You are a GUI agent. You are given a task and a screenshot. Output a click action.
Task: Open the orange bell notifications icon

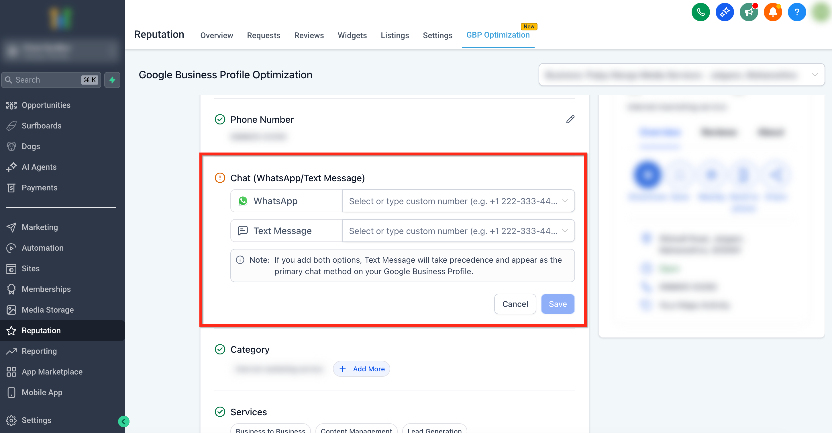[x=773, y=12]
